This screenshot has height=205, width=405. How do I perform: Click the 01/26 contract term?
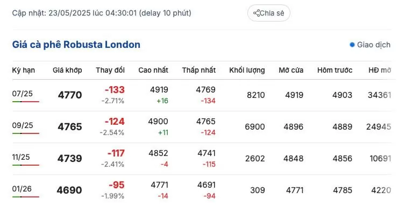[22, 189]
